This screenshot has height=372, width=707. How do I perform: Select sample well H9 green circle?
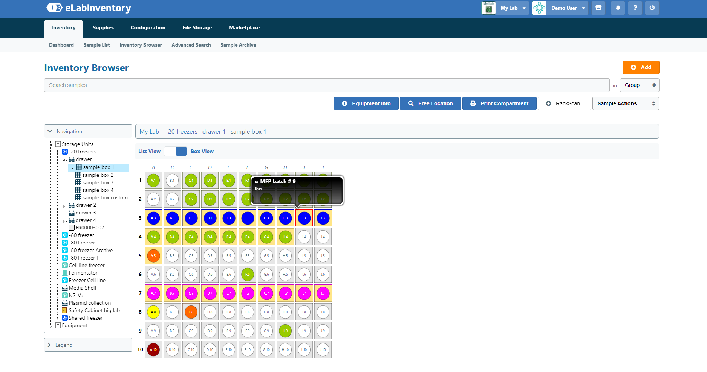[285, 331]
